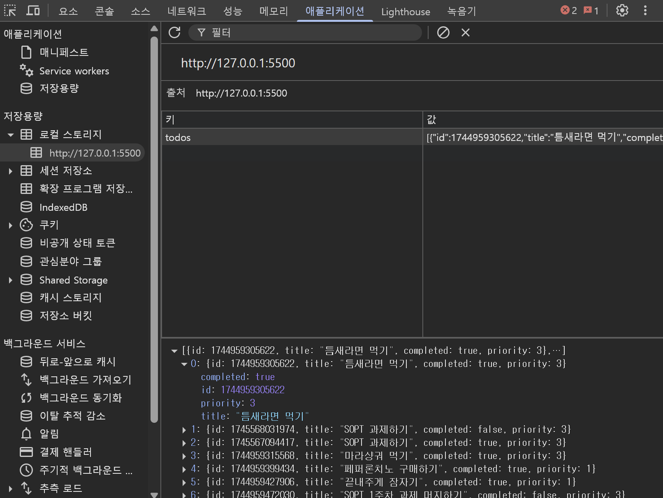The height and width of the screenshot is (498, 663).
Task: Expand array item 4 페퍼론치노 구매하기
Action: (184, 469)
